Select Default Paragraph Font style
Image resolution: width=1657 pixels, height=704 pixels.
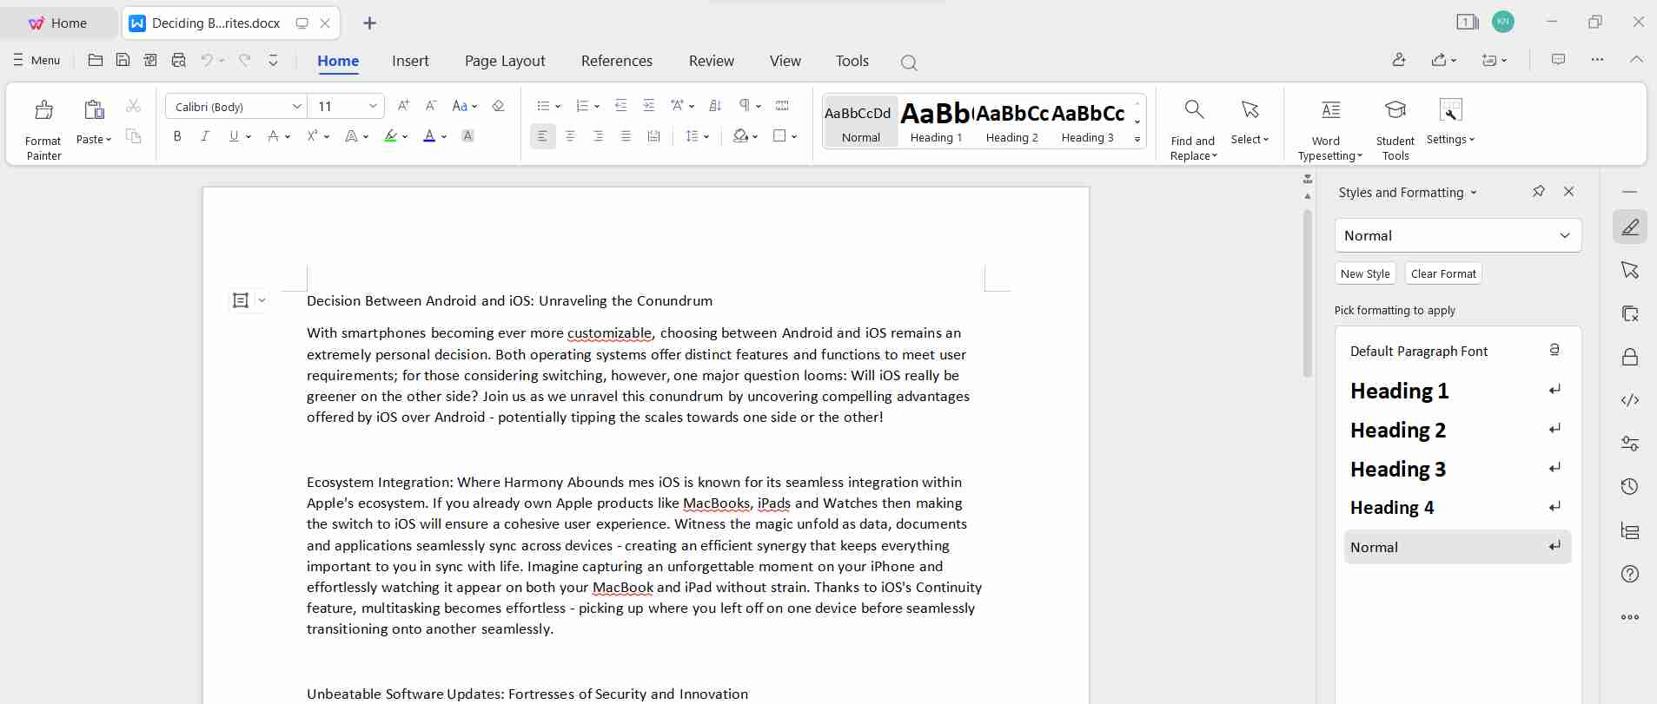pyautogui.click(x=1457, y=351)
